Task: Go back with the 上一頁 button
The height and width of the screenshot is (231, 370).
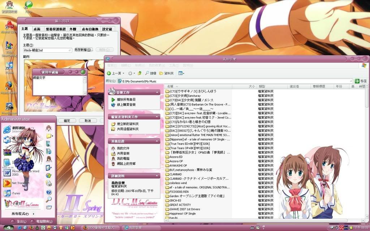Action: coord(114,73)
